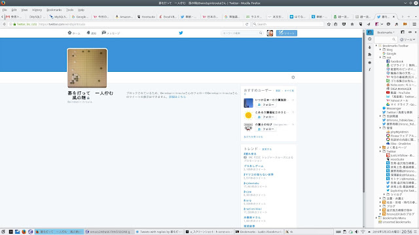Screen dimensions: 419x235
Task: Click the sidebar history clock icon
Action: pyautogui.click(x=369, y=39)
